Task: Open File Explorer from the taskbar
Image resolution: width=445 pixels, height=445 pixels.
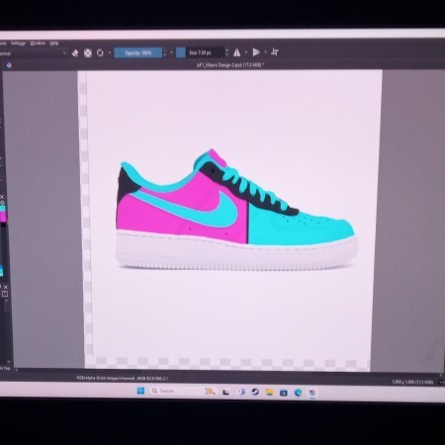Action: (x=269, y=392)
